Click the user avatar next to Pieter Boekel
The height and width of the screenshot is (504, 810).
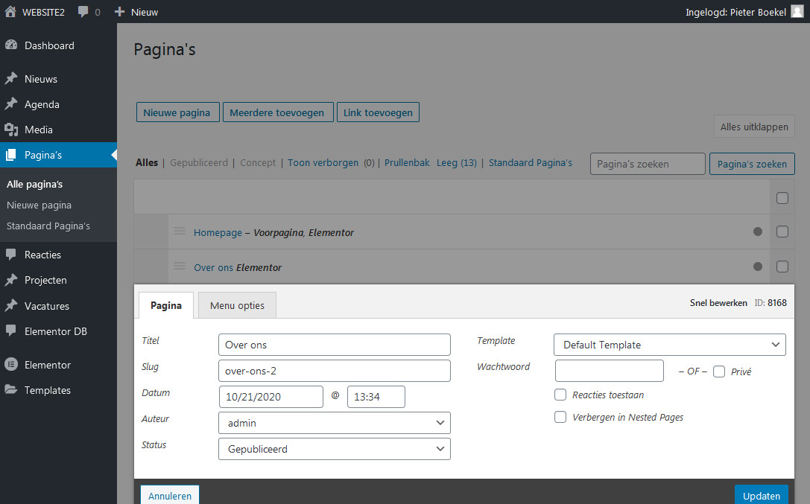point(797,12)
